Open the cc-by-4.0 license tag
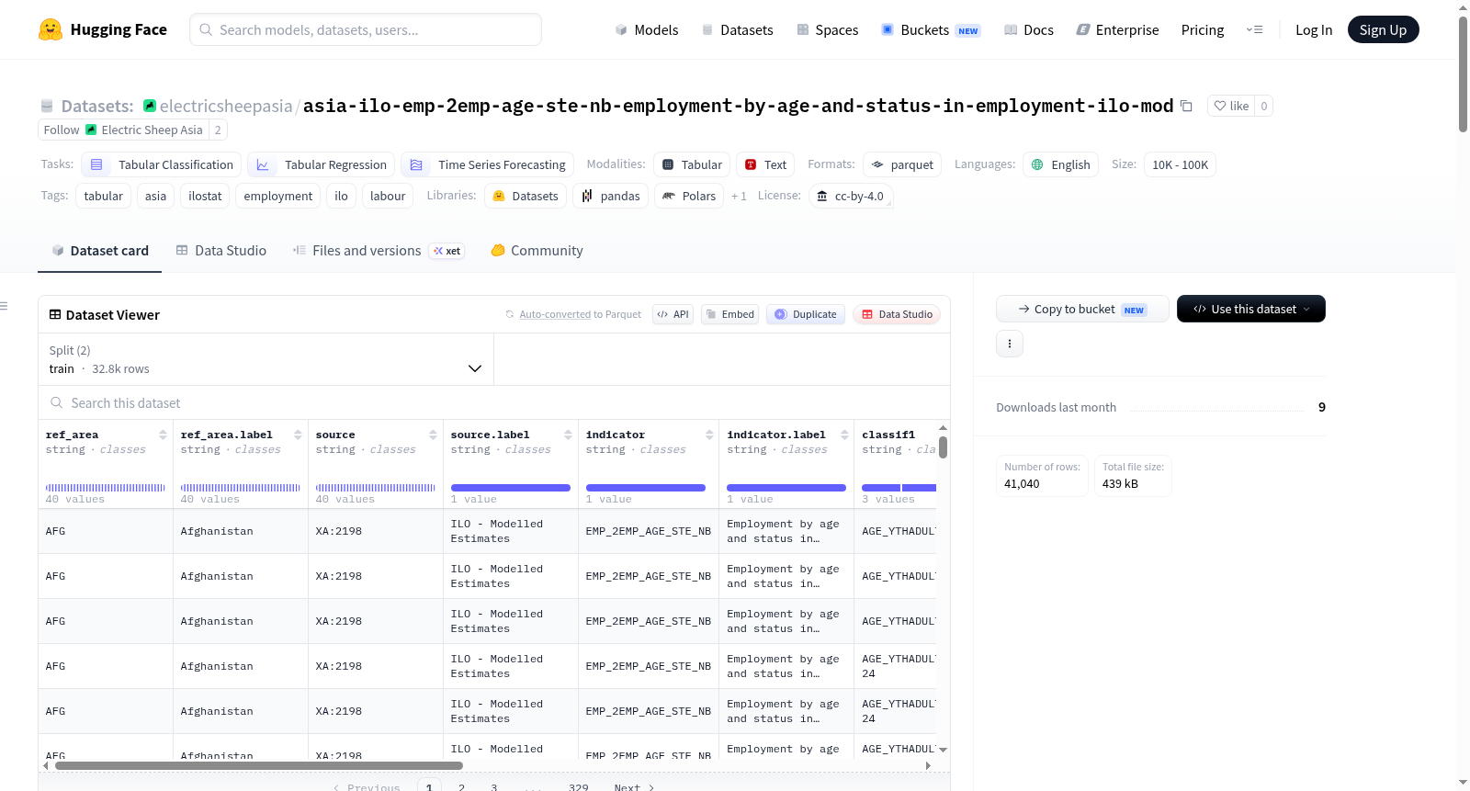The width and height of the screenshot is (1470, 791). coord(851,197)
